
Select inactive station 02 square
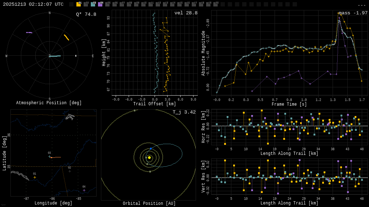86,4
